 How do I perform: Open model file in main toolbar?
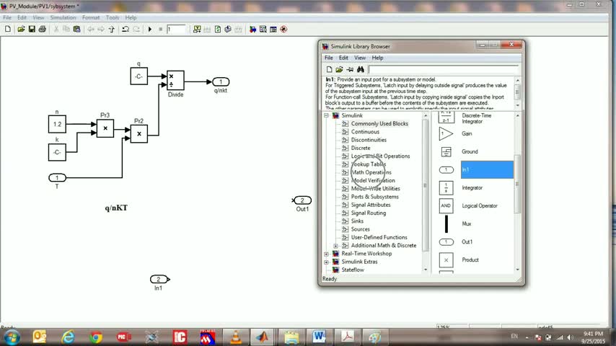point(21,30)
